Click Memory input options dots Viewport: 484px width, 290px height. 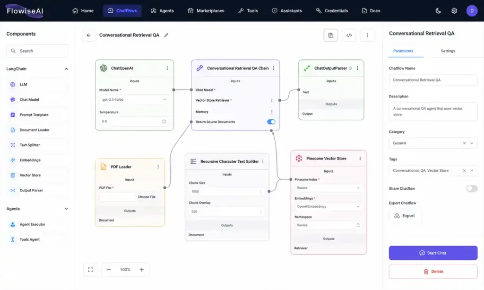point(272,112)
